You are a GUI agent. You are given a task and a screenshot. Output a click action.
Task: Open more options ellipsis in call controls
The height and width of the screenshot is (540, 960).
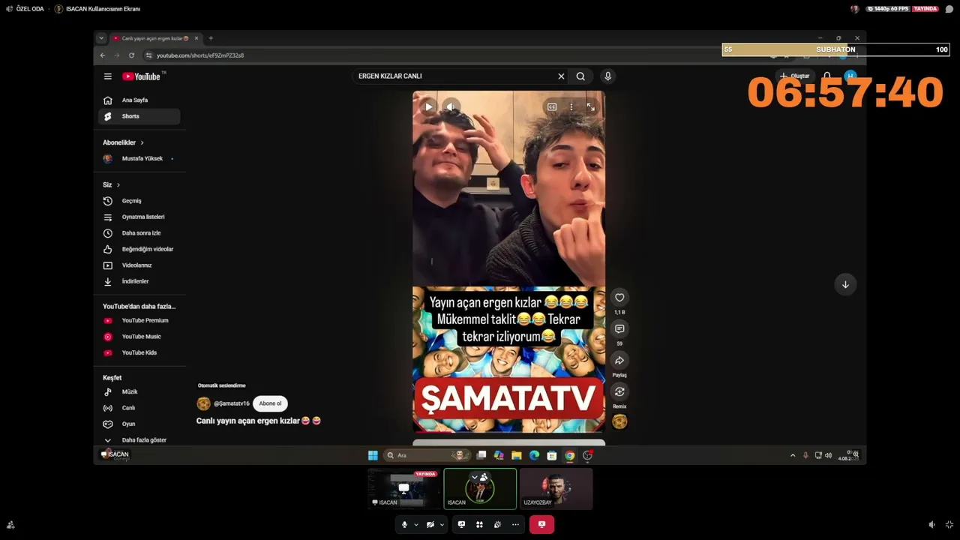click(x=515, y=525)
